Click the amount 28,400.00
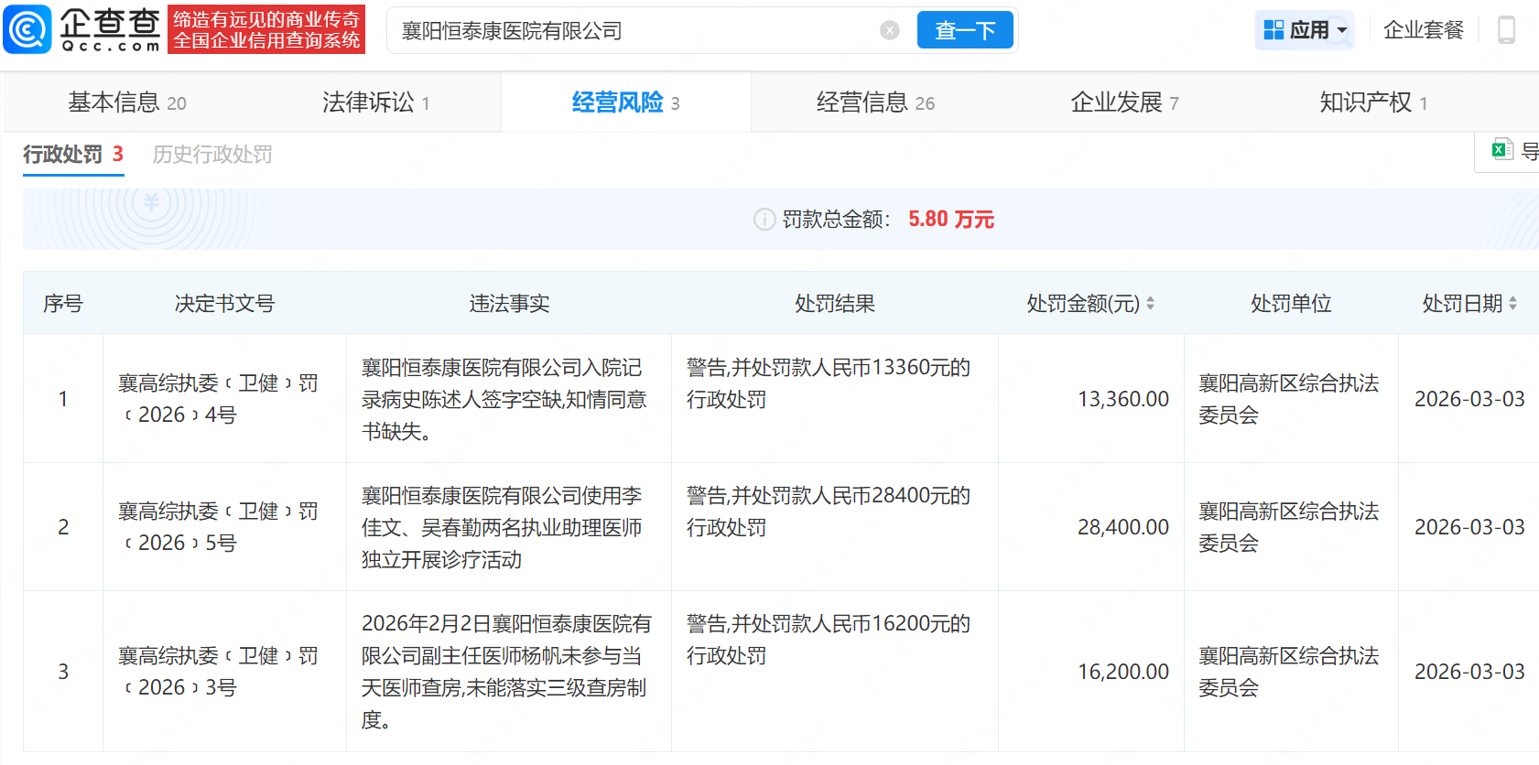This screenshot has height=765, width=1539. tap(1123, 527)
